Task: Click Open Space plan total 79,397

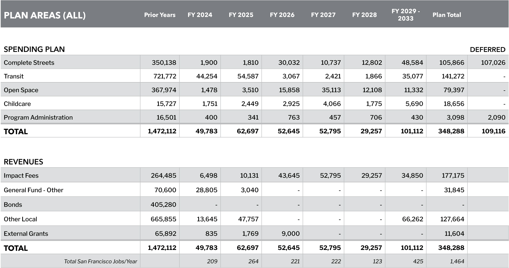Action: point(454,90)
